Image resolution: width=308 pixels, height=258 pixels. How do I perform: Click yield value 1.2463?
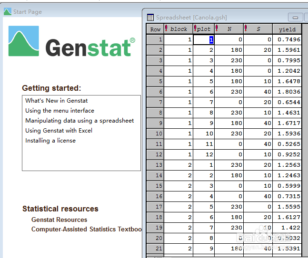tap(287, 175)
